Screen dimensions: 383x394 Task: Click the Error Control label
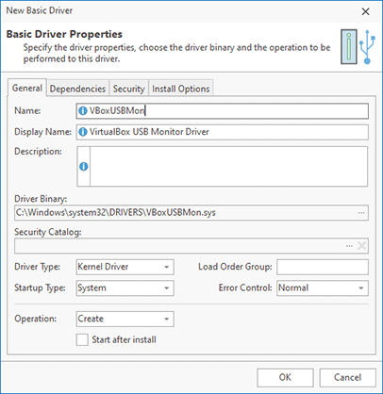tap(245, 288)
